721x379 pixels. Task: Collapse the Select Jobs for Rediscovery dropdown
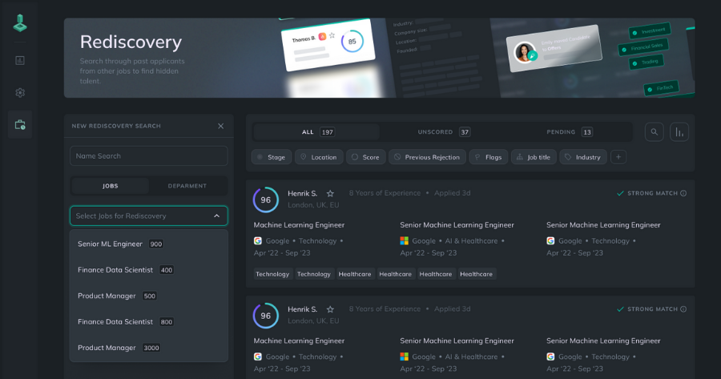[216, 216]
